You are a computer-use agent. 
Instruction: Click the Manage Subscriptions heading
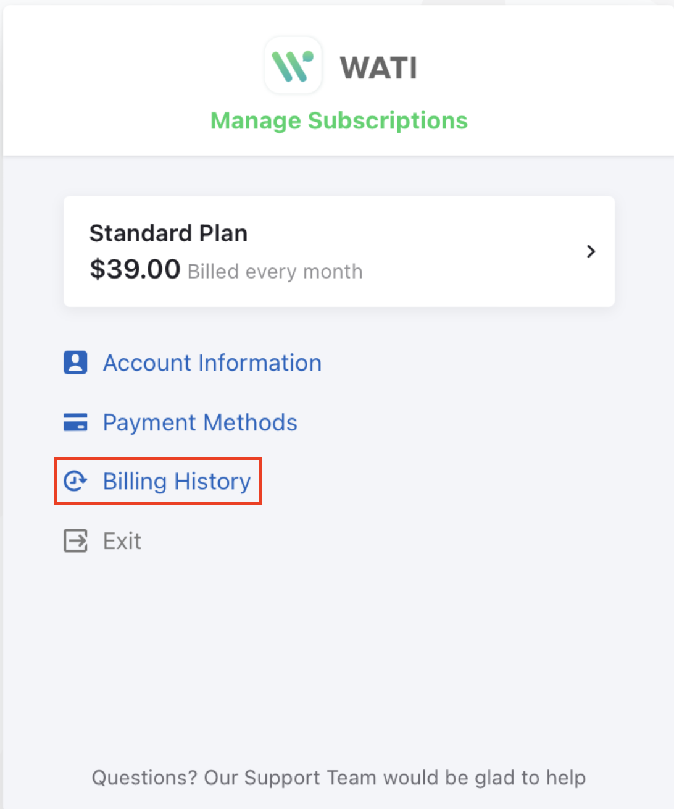339,120
